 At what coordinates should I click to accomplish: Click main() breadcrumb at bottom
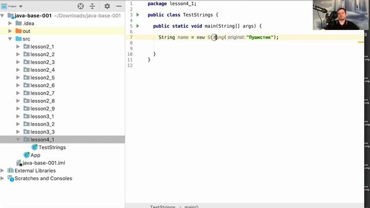pos(191,207)
